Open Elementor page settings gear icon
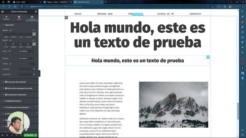 pyautogui.click(x=2, y=135)
